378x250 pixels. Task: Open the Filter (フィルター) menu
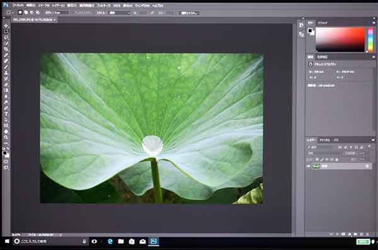[104, 5]
